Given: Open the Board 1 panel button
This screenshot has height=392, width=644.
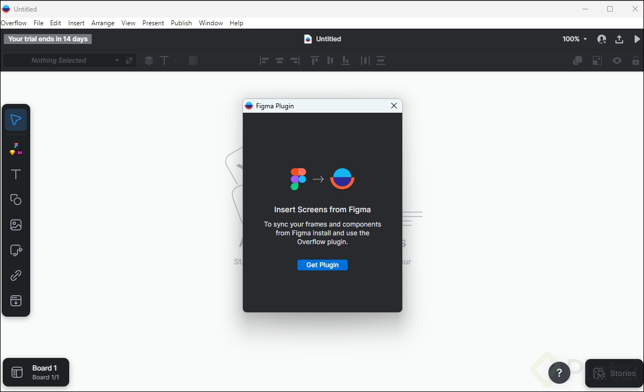Looking at the screenshot, I should tap(36, 372).
